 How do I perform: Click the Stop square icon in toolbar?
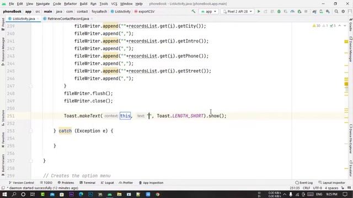(306, 11)
